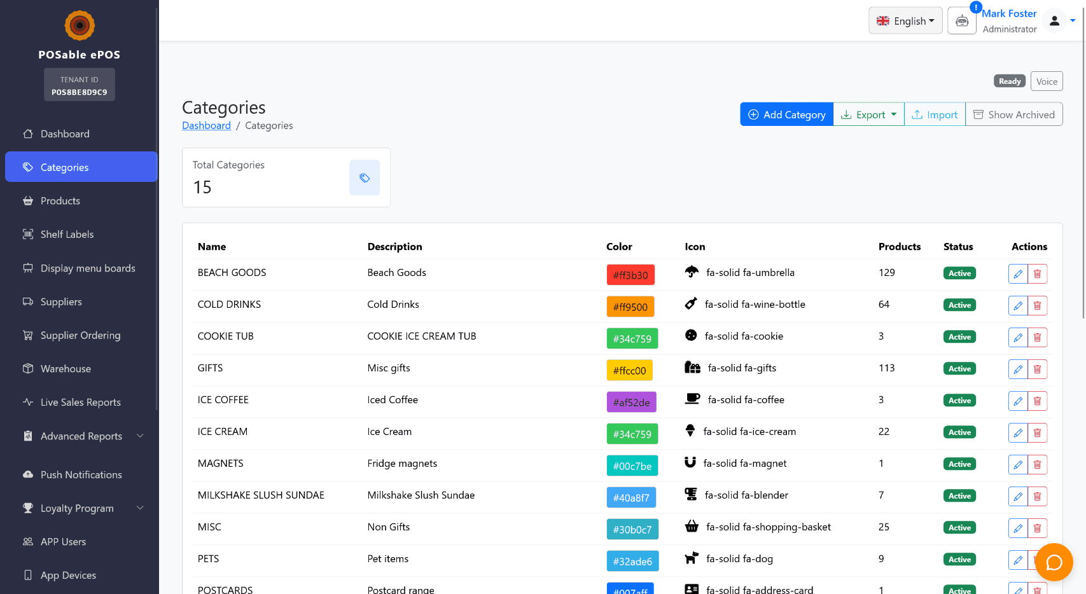This screenshot has height=594, width=1086.
Task: Open the orange chat bubble widget
Action: (1054, 562)
